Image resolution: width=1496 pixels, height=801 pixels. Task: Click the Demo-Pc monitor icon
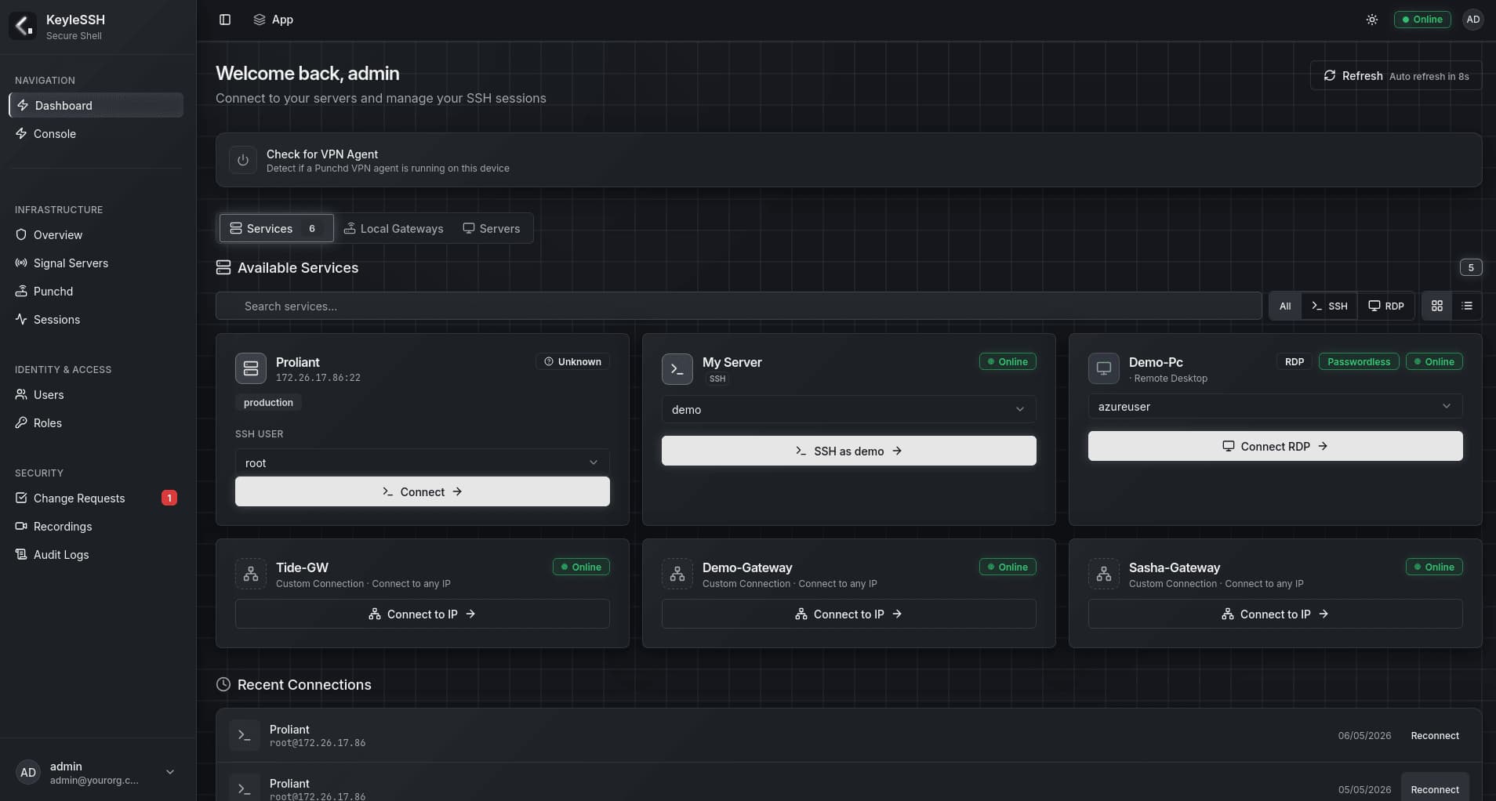[1104, 368]
